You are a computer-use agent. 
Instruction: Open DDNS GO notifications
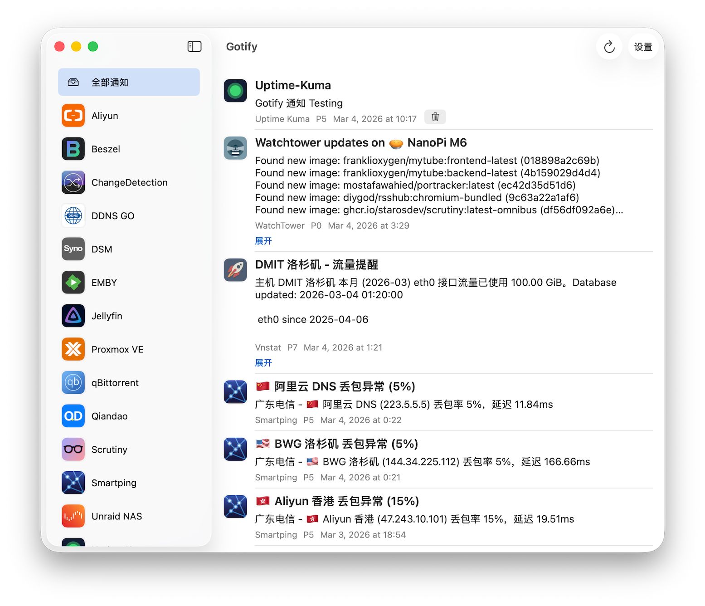click(x=112, y=215)
